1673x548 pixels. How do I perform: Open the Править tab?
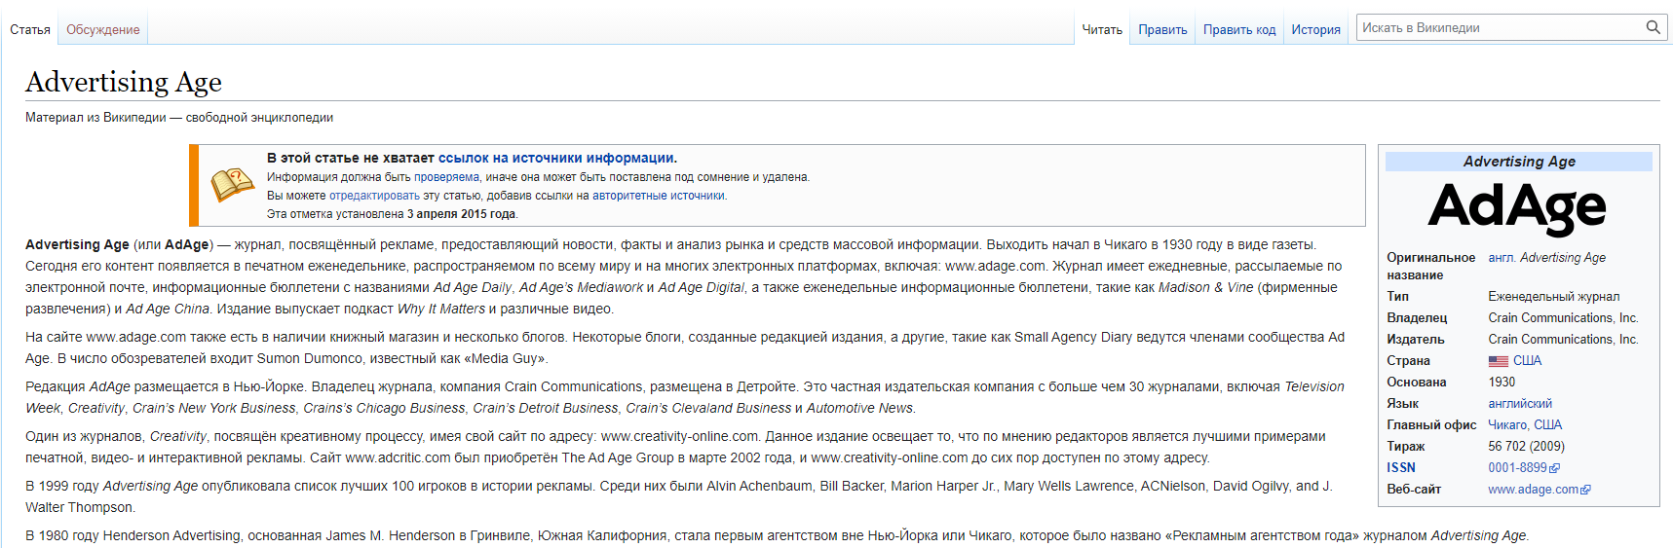1162,30
